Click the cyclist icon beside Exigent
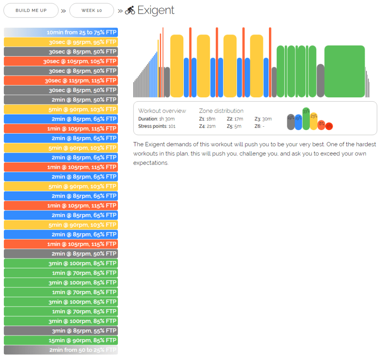 (x=130, y=11)
